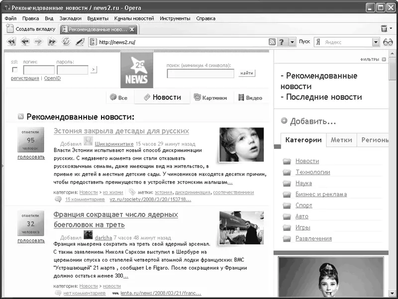Open the closed tabs trash icon
The width and height of the screenshot is (398, 299).
(x=384, y=28)
